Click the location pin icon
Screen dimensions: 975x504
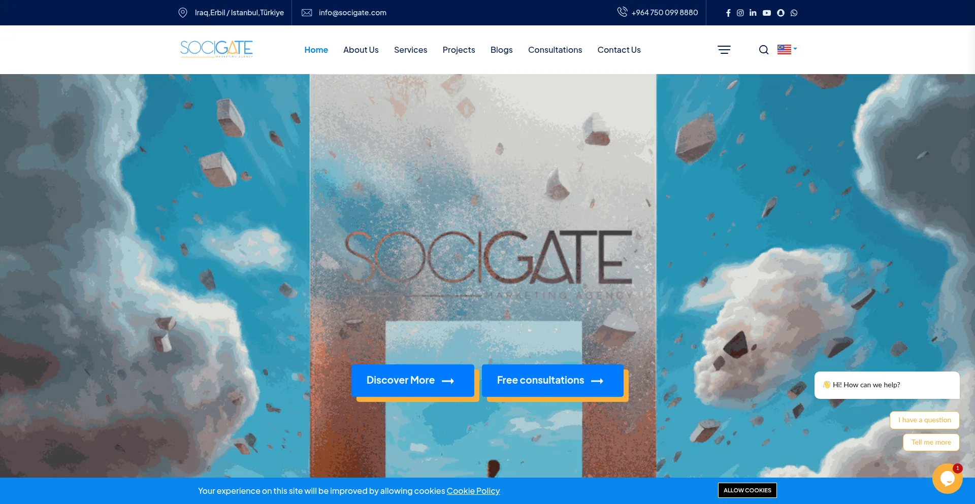(183, 13)
